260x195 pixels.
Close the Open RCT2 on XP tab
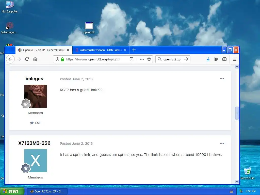coord(68,50)
